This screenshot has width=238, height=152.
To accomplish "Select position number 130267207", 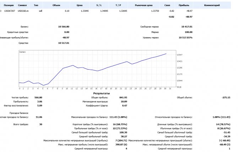I will point(10,11).
